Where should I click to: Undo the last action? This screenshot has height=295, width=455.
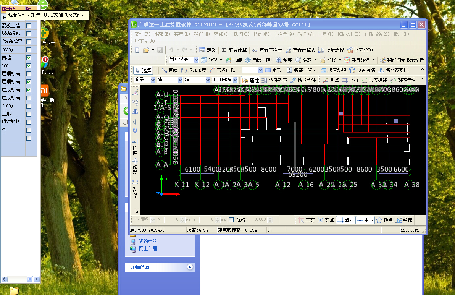pos(171,50)
